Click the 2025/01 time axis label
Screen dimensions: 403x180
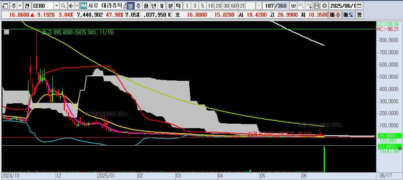[106, 176]
